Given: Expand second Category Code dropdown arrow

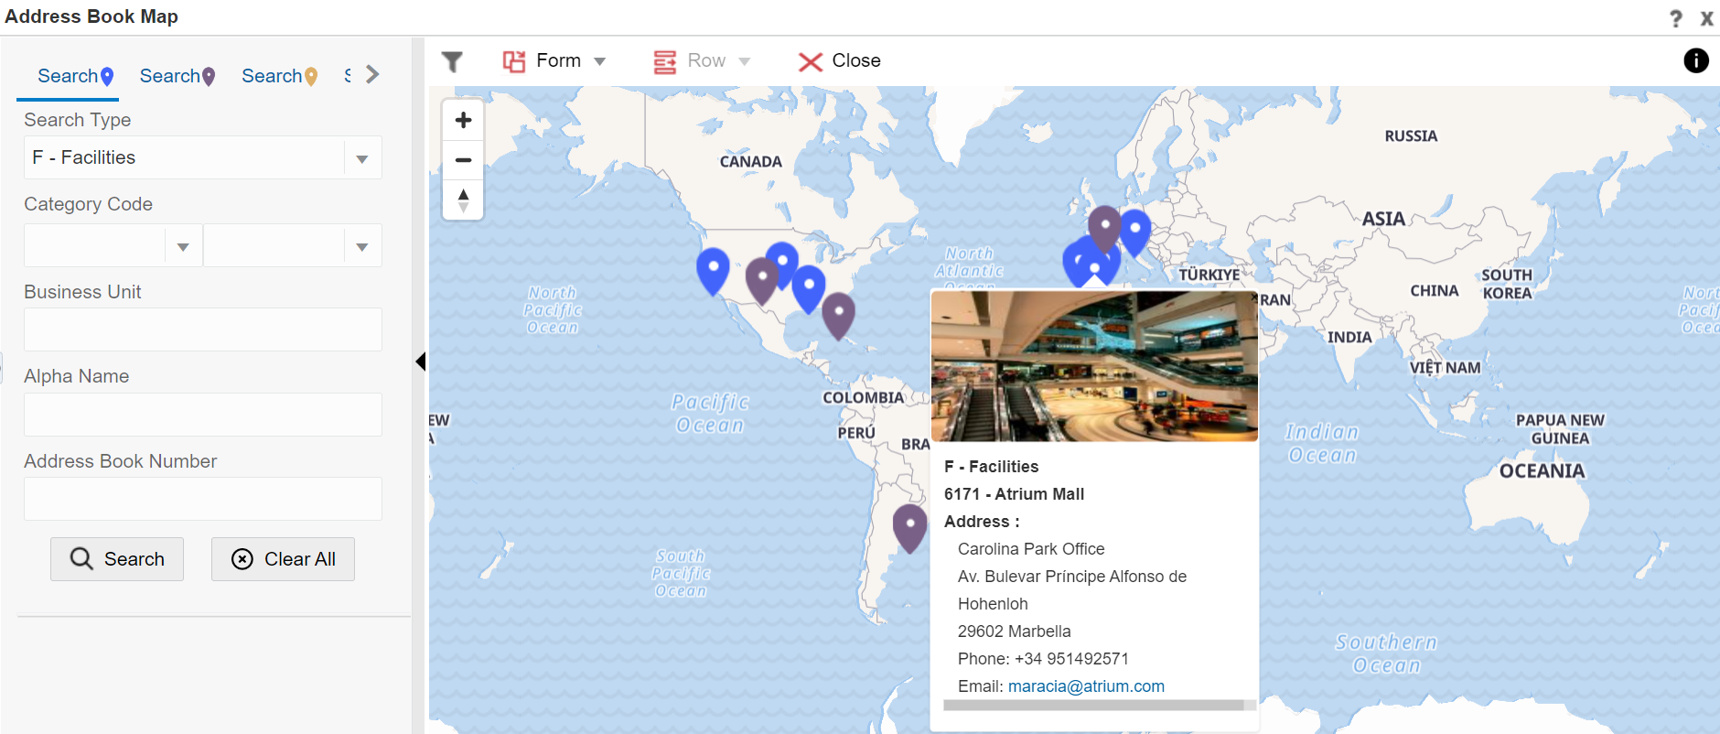Looking at the screenshot, I should pos(362,246).
